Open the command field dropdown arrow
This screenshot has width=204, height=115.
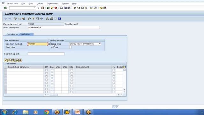pyautogui.click(x=34, y=8)
